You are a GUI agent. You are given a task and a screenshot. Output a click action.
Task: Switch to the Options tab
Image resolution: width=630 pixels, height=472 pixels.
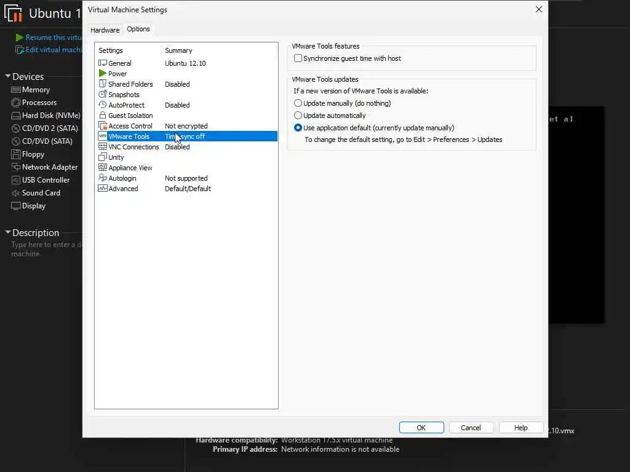(x=138, y=29)
